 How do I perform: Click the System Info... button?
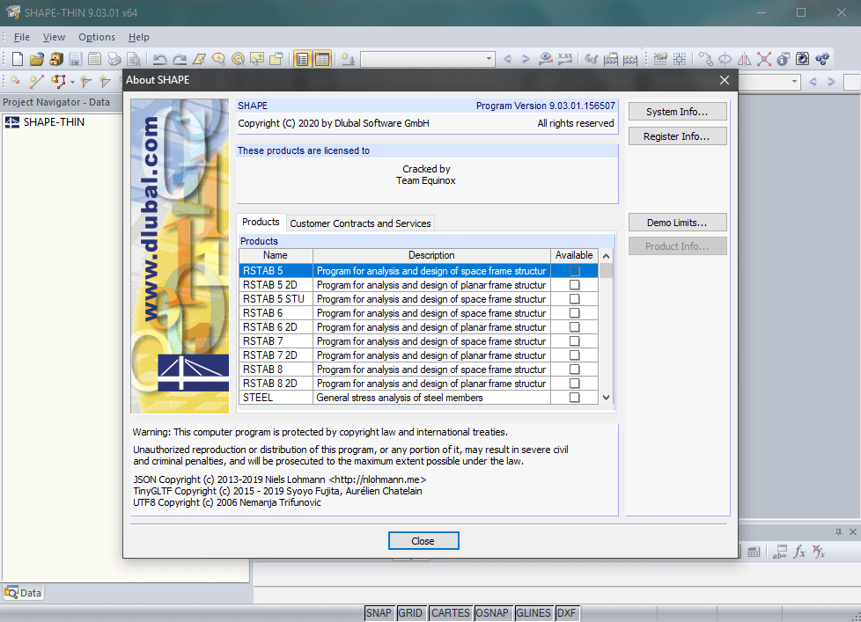(x=677, y=112)
